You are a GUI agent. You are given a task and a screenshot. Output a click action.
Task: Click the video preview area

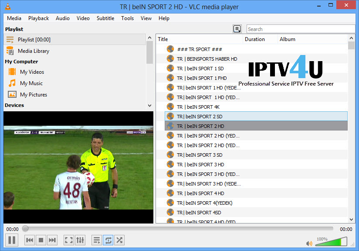pyautogui.click(x=78, y=167)
